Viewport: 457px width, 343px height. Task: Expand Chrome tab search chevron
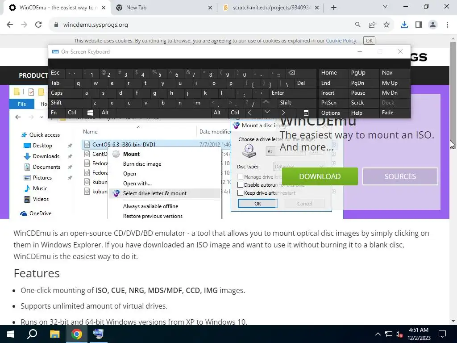[x=385, y=6]
